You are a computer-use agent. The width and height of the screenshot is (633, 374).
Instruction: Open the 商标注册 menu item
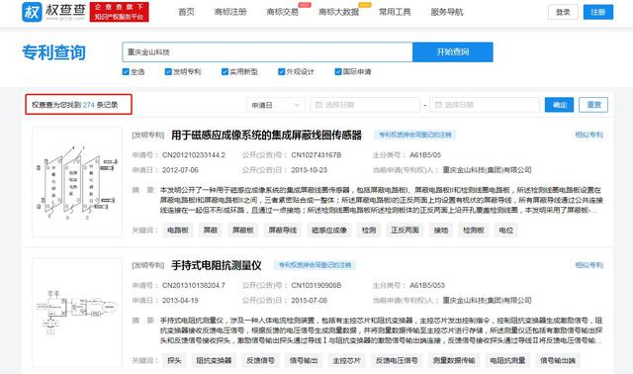click(230, 12)
